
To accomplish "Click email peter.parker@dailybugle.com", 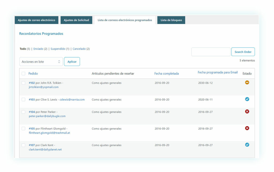I will (x=47, y=116).
